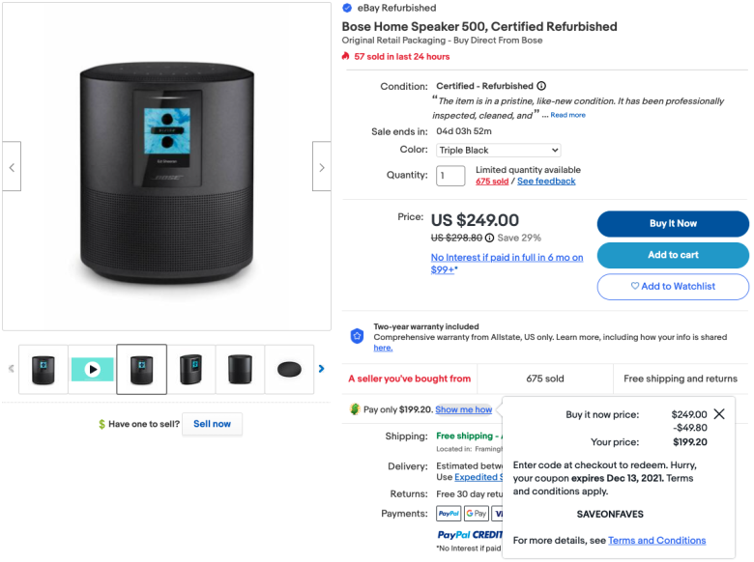The width and height of the screenshot is (754, 562).
Task: Select the top-view speaker thumbnail
Action: (289, 369)
